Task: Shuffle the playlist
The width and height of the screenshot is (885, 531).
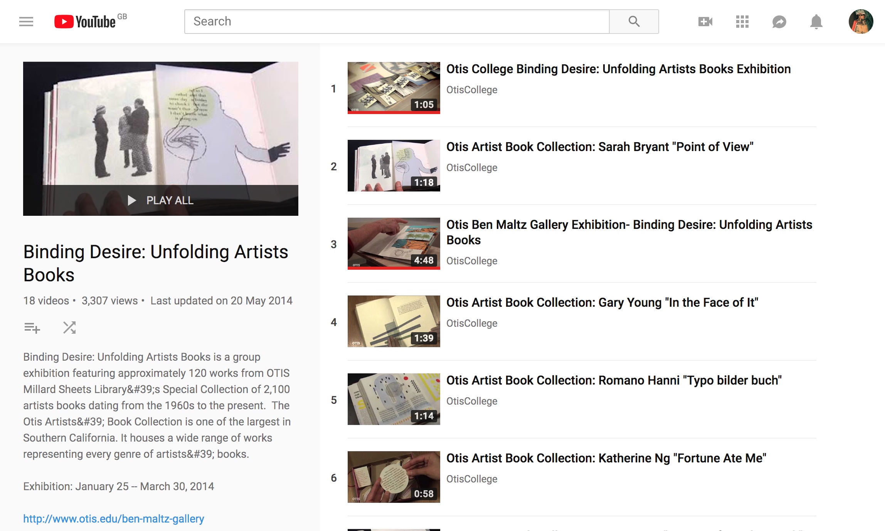Action: tap(69, 328)
